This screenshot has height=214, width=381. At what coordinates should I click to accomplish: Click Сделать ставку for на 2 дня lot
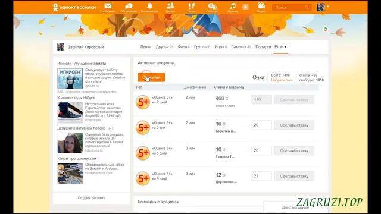click(x=294, y=125)
